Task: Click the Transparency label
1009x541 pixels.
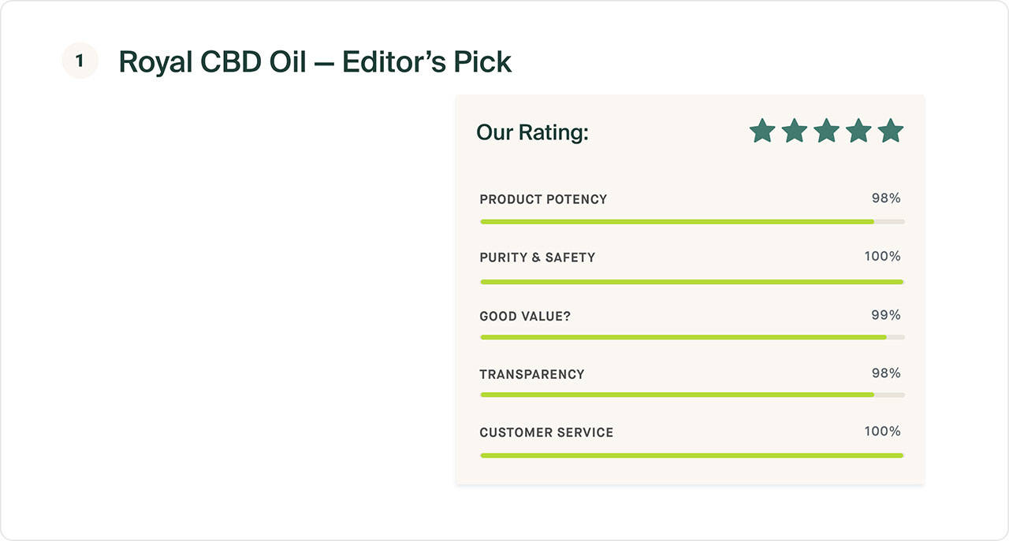Action: point(532,374)
